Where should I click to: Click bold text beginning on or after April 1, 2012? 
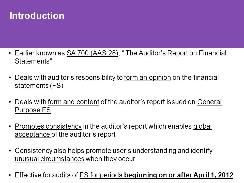click(179, 175)
